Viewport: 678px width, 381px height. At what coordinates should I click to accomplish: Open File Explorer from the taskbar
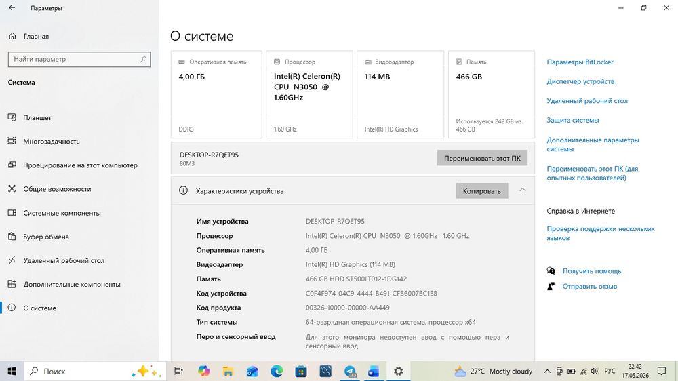coord(228,371)
